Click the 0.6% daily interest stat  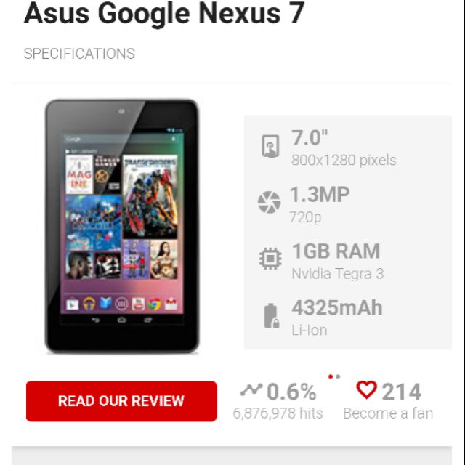[x=291, y=392]
